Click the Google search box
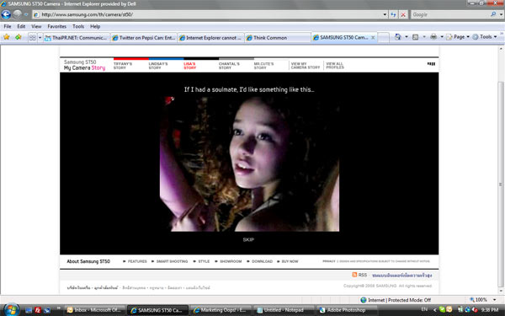Image resolution: width=505 pixels, height=316 pixels. [450, 14]
